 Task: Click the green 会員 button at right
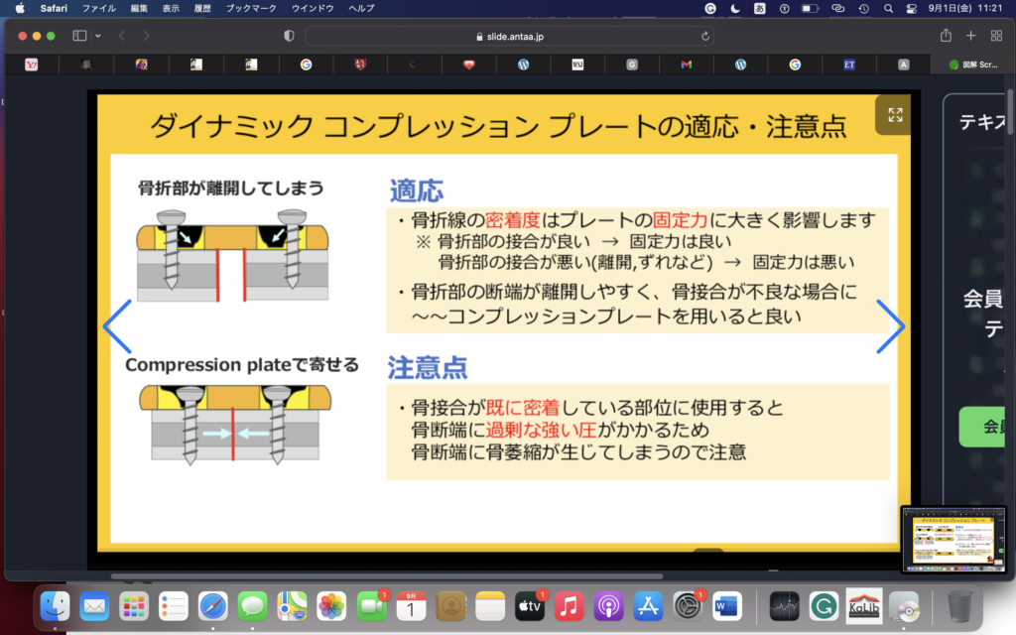click(989, 427)
